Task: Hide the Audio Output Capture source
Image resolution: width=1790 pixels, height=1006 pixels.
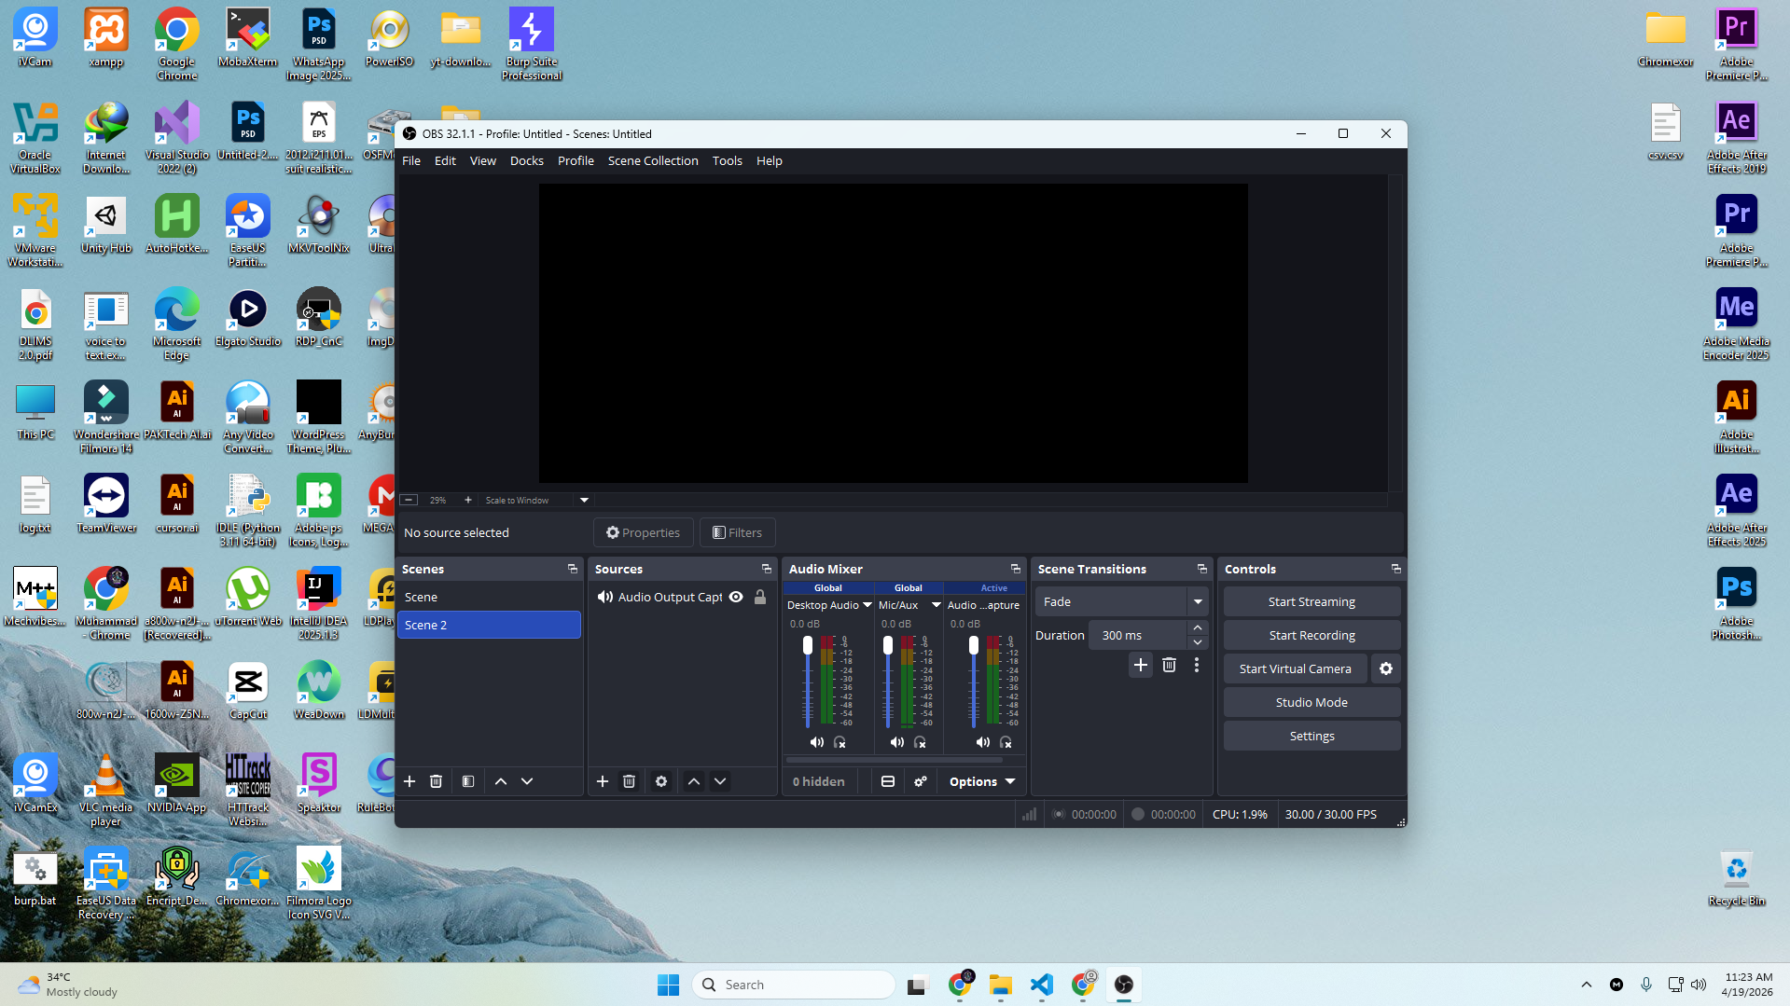Action: pos(736,597)
